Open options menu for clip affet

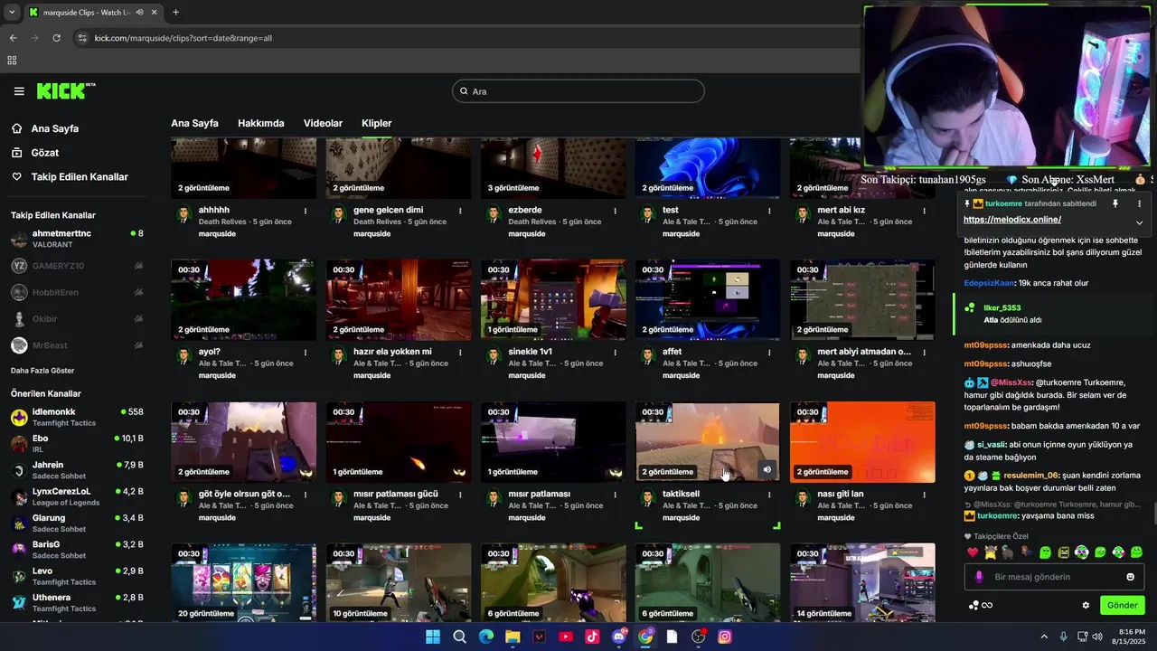769,353
